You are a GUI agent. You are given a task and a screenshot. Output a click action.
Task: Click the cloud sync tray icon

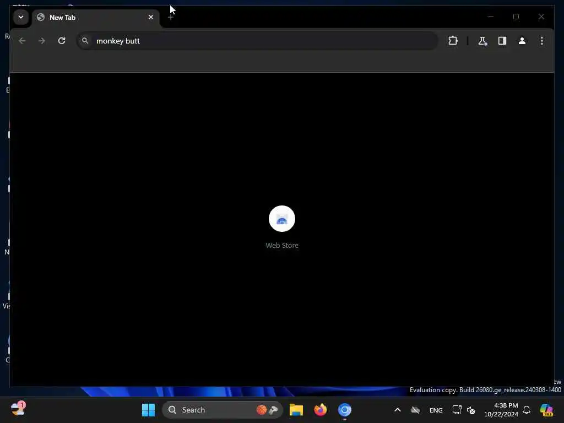point(415,410)
